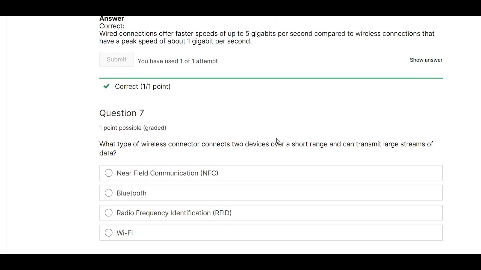Click the wired connections answer explanation text
The width and height of the screenshot is (481, 270).
coord(266,37)
